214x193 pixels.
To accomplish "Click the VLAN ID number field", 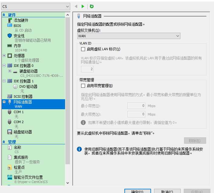I will (87, 69).
